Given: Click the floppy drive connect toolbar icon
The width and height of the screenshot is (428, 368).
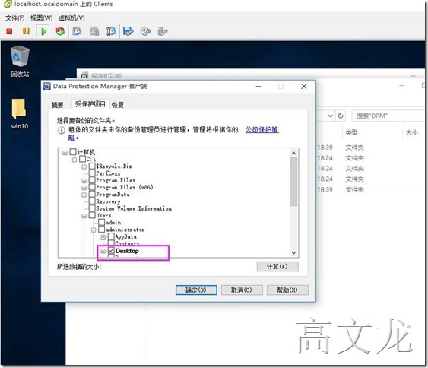Looking at the screenshot, I should click(128, 31).
